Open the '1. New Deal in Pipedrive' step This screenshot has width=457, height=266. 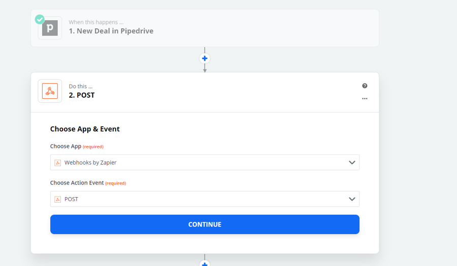[111, 31]
